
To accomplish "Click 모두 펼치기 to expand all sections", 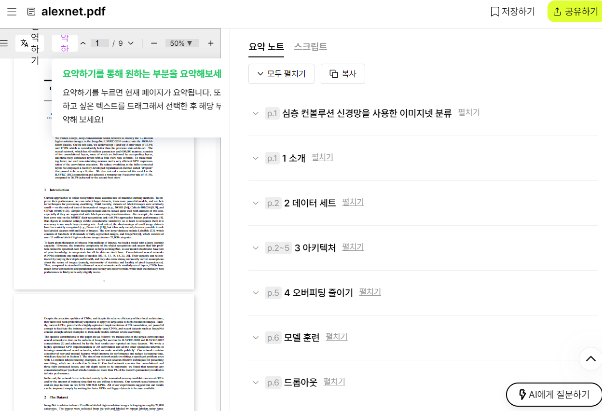I will tap(281, 73).
